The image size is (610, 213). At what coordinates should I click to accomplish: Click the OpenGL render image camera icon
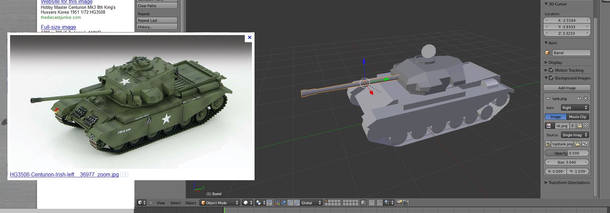399,203
